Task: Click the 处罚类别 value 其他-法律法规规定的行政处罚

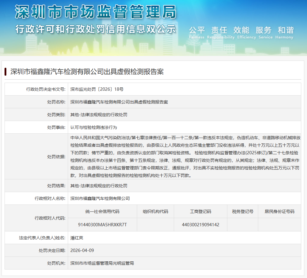Action: (x=99, y=115)
